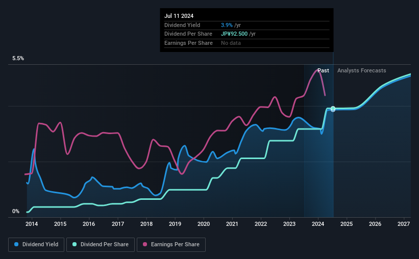Select the 2027 label on the x-axis
The height and width of the screenshot is (259, 419).
coord(404,224)
